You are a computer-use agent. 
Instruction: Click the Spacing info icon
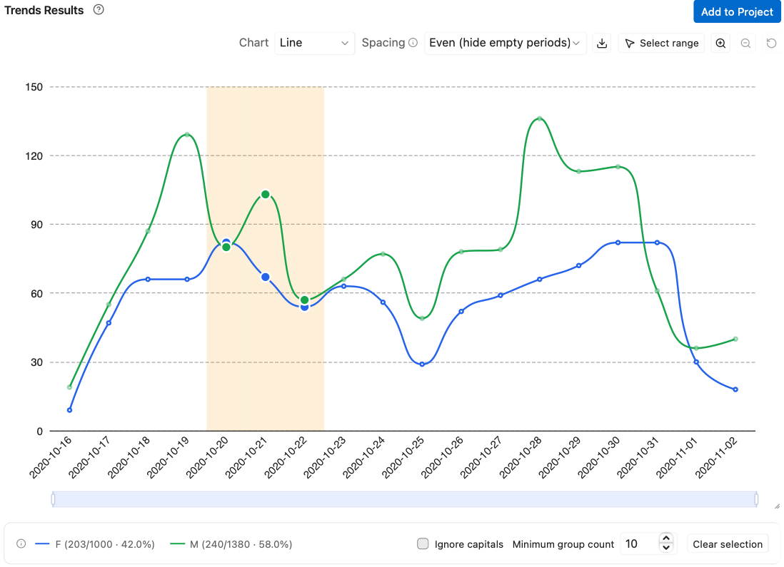point(413,43)
